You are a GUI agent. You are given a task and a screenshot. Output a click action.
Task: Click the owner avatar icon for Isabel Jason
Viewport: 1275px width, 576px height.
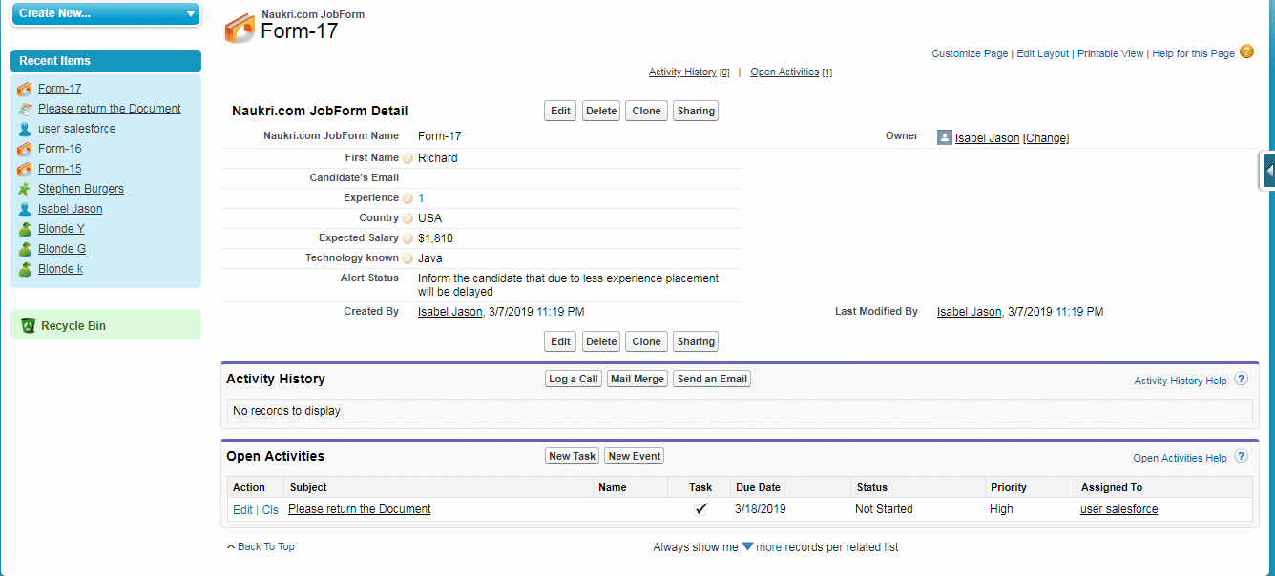(x=944, y=137)
